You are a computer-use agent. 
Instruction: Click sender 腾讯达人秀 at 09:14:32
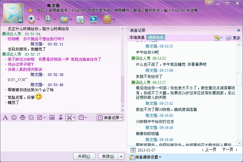(x=141, y=58)
